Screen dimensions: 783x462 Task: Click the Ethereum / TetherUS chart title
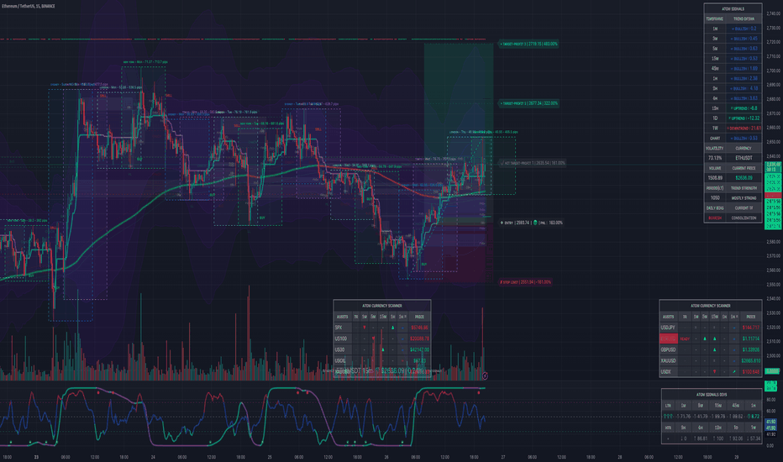[29, 6]
